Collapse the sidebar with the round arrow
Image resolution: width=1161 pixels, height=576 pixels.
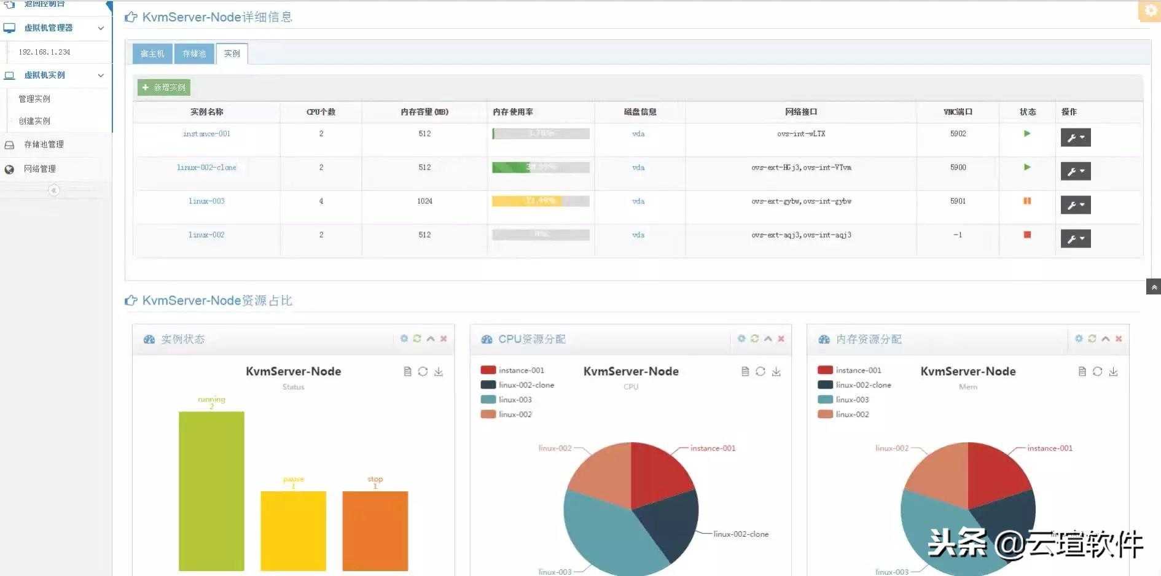tap(54, 190)
